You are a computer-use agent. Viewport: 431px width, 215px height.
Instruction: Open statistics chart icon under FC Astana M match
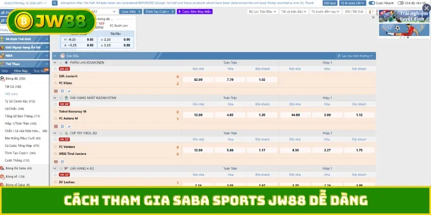point(69,126)
